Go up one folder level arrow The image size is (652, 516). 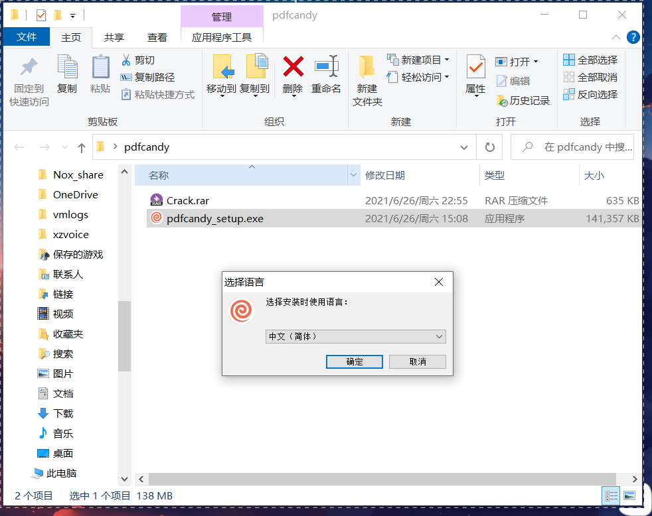click(x=82, y=147)
